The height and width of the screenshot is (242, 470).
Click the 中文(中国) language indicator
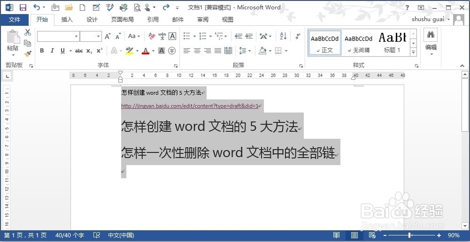coord(121,235)
